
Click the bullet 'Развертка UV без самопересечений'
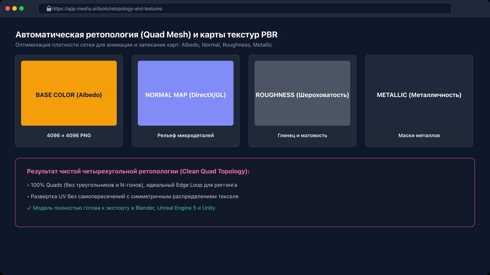click(x=78, y=197)
